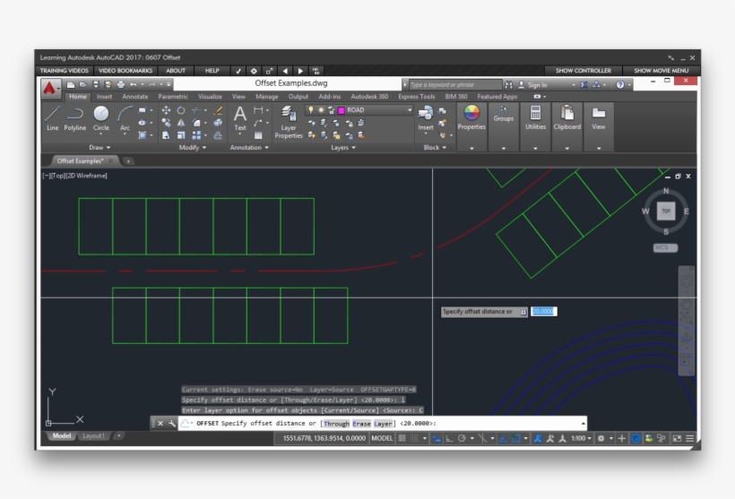Use the Trim tool
Screen dimensions: 735x499
click(x=196, y=110)
